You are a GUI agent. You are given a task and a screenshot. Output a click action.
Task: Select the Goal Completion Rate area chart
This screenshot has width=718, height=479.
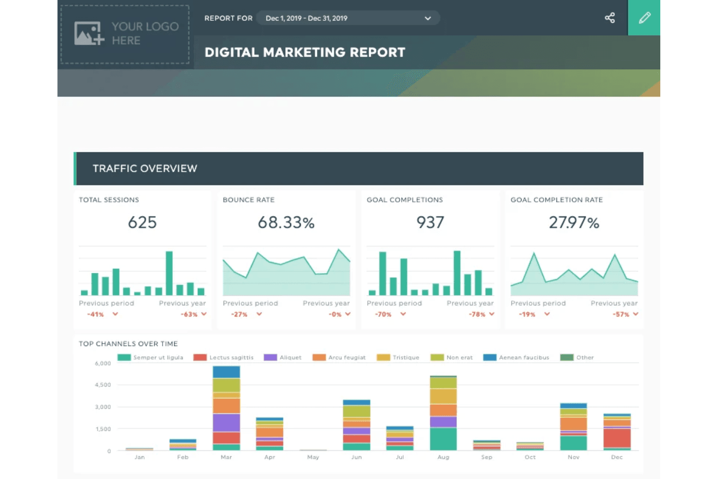click(x=574, y=271)
